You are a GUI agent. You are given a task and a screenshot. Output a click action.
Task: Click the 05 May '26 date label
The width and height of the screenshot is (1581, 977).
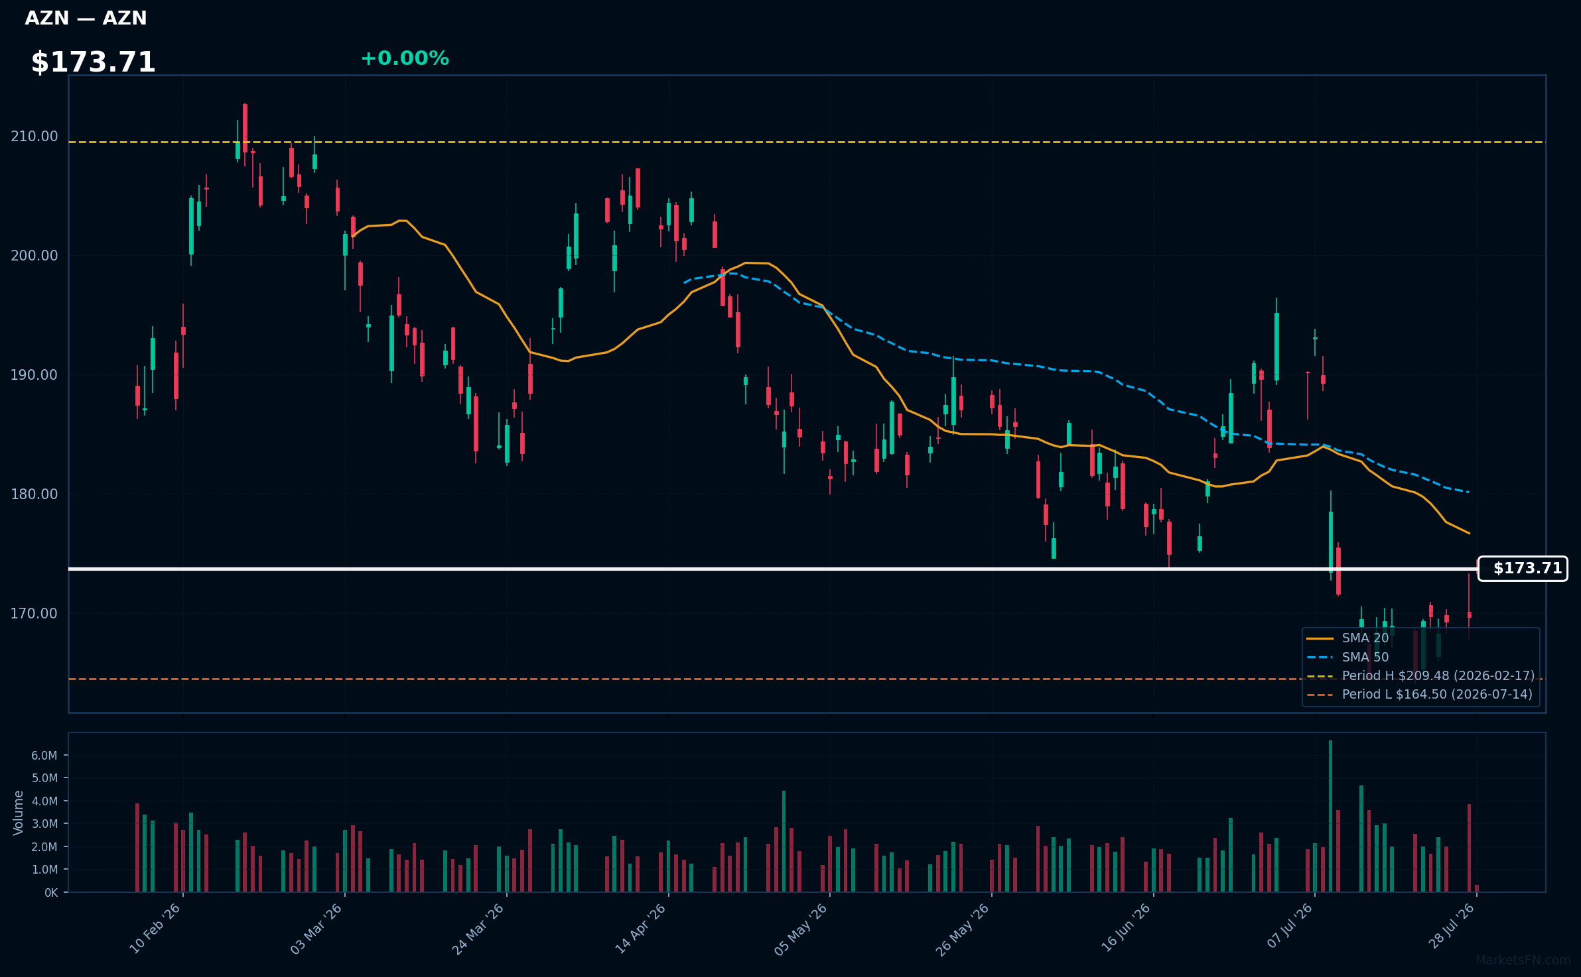point(801,929)
